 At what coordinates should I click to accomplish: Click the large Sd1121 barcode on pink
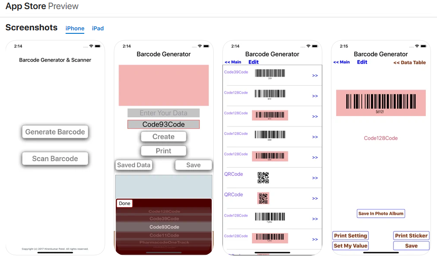[381, 103]
